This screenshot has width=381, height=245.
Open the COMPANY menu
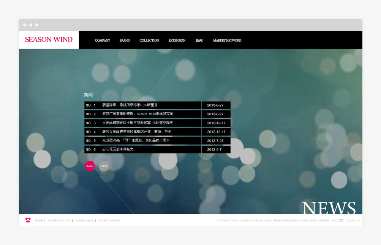pos(103,41)
